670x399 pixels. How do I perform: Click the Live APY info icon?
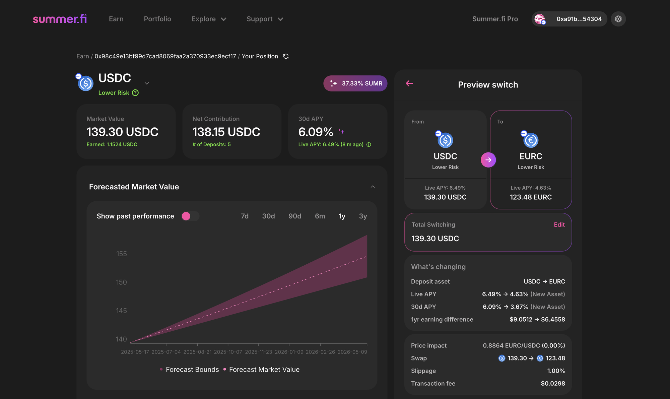pyautogui.click(x=369, y=145)
